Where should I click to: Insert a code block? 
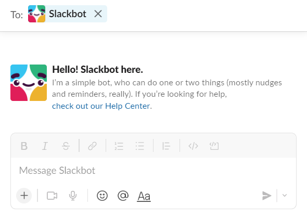[214, 146]
